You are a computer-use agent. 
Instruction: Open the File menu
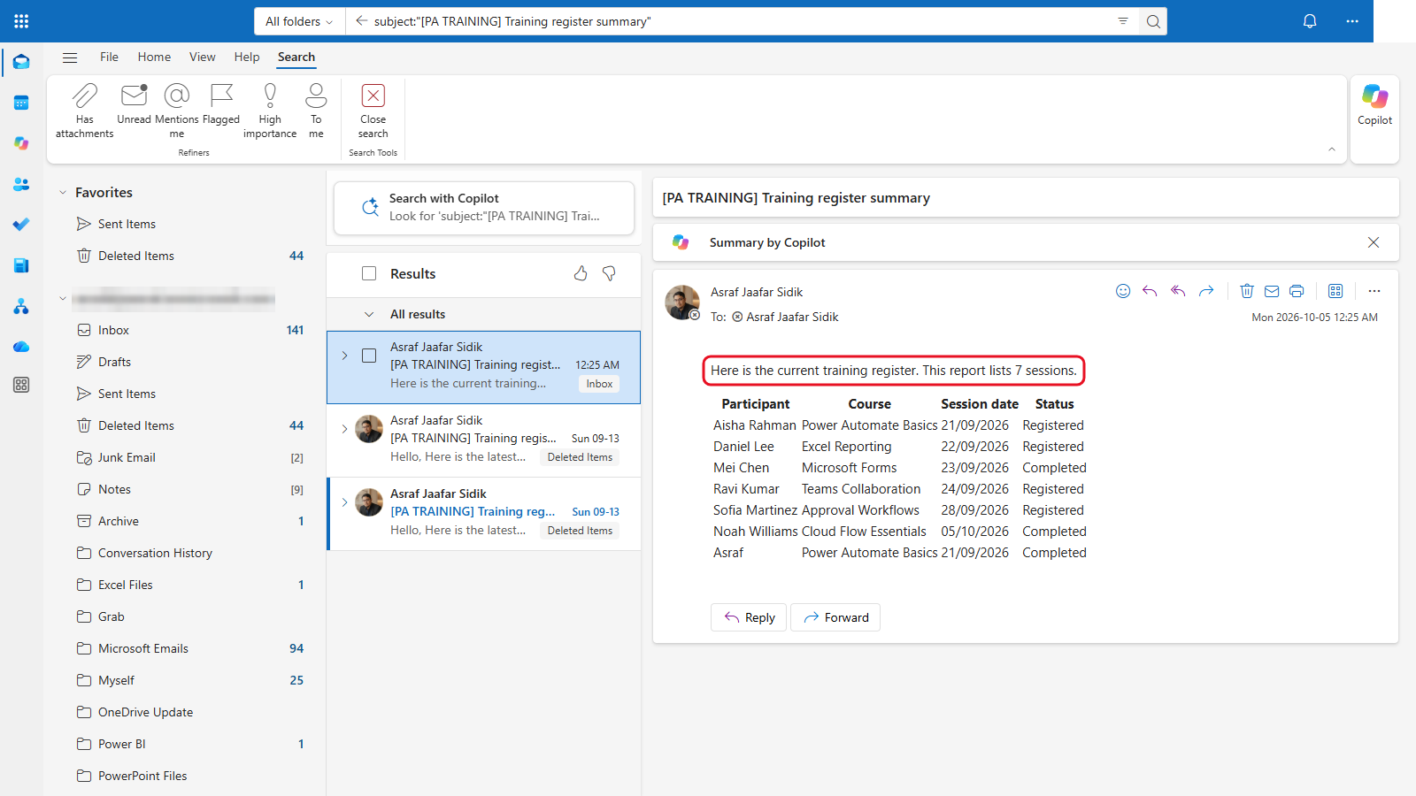click(x=109, y=57)
